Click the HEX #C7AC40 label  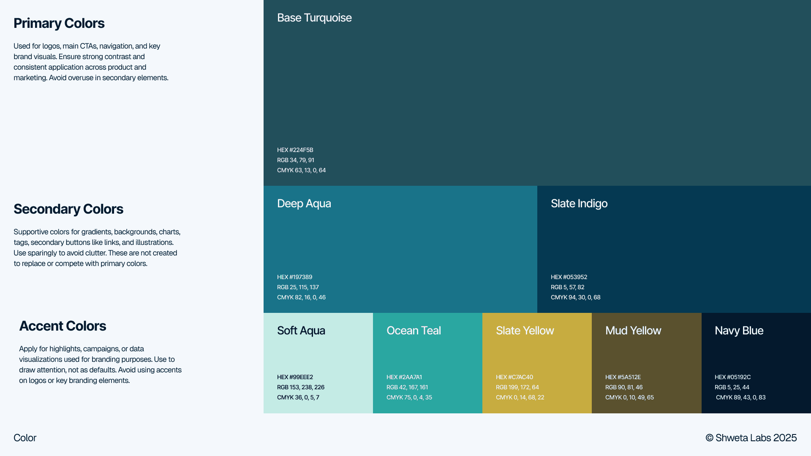pos(514,377)
